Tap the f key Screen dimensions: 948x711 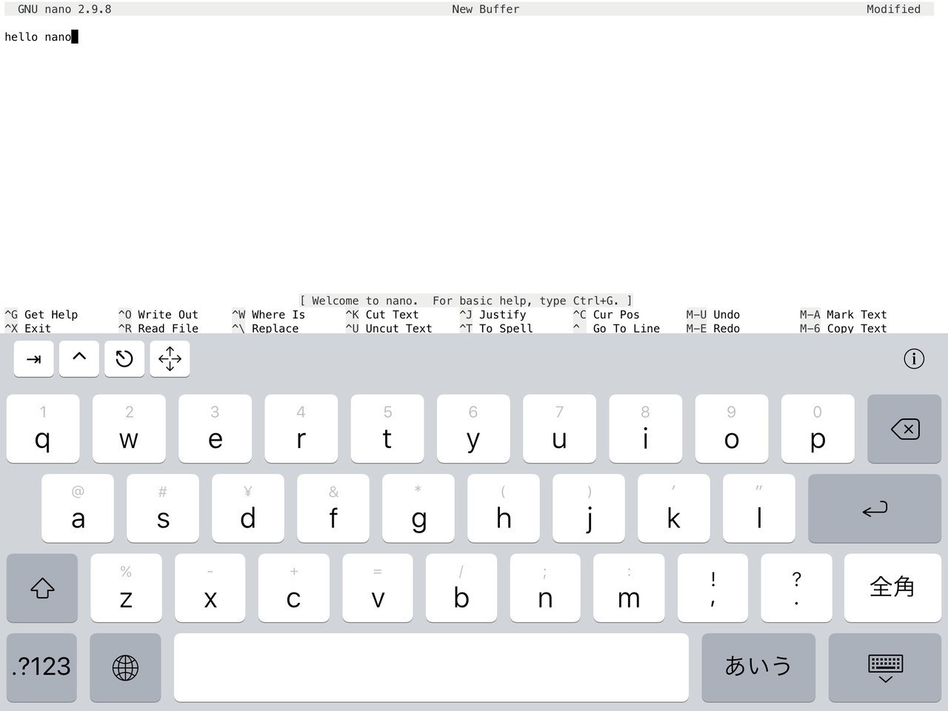click(x=333, y=509)
